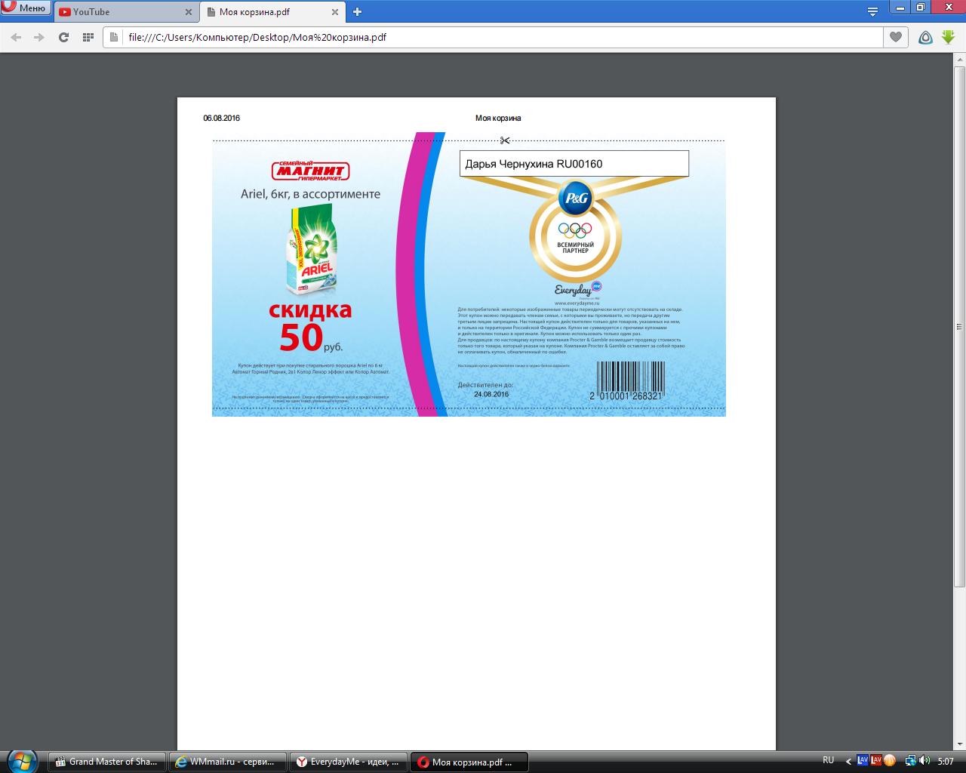
Task: Open a new tab with plus button
Action: 357,11
